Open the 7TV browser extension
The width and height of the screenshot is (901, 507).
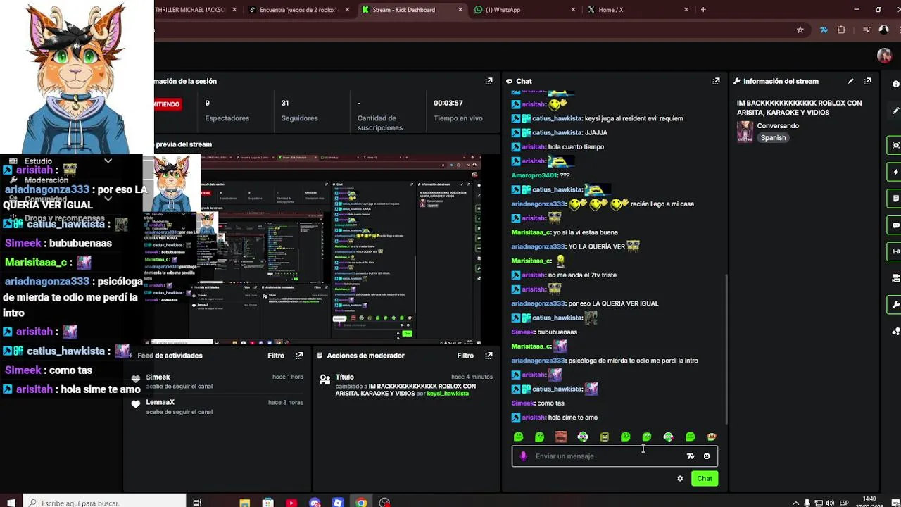824,30
